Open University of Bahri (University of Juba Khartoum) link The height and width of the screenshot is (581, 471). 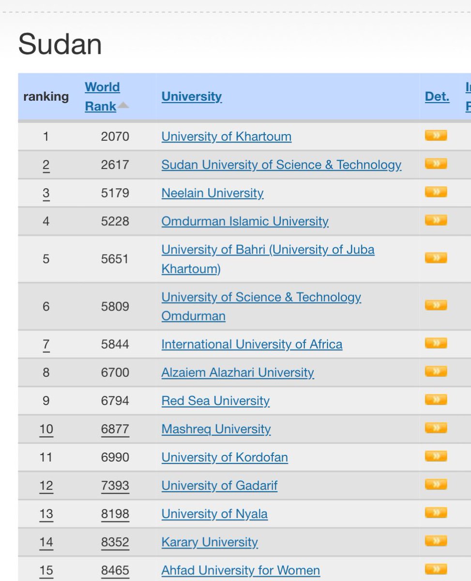coord(268,259)
